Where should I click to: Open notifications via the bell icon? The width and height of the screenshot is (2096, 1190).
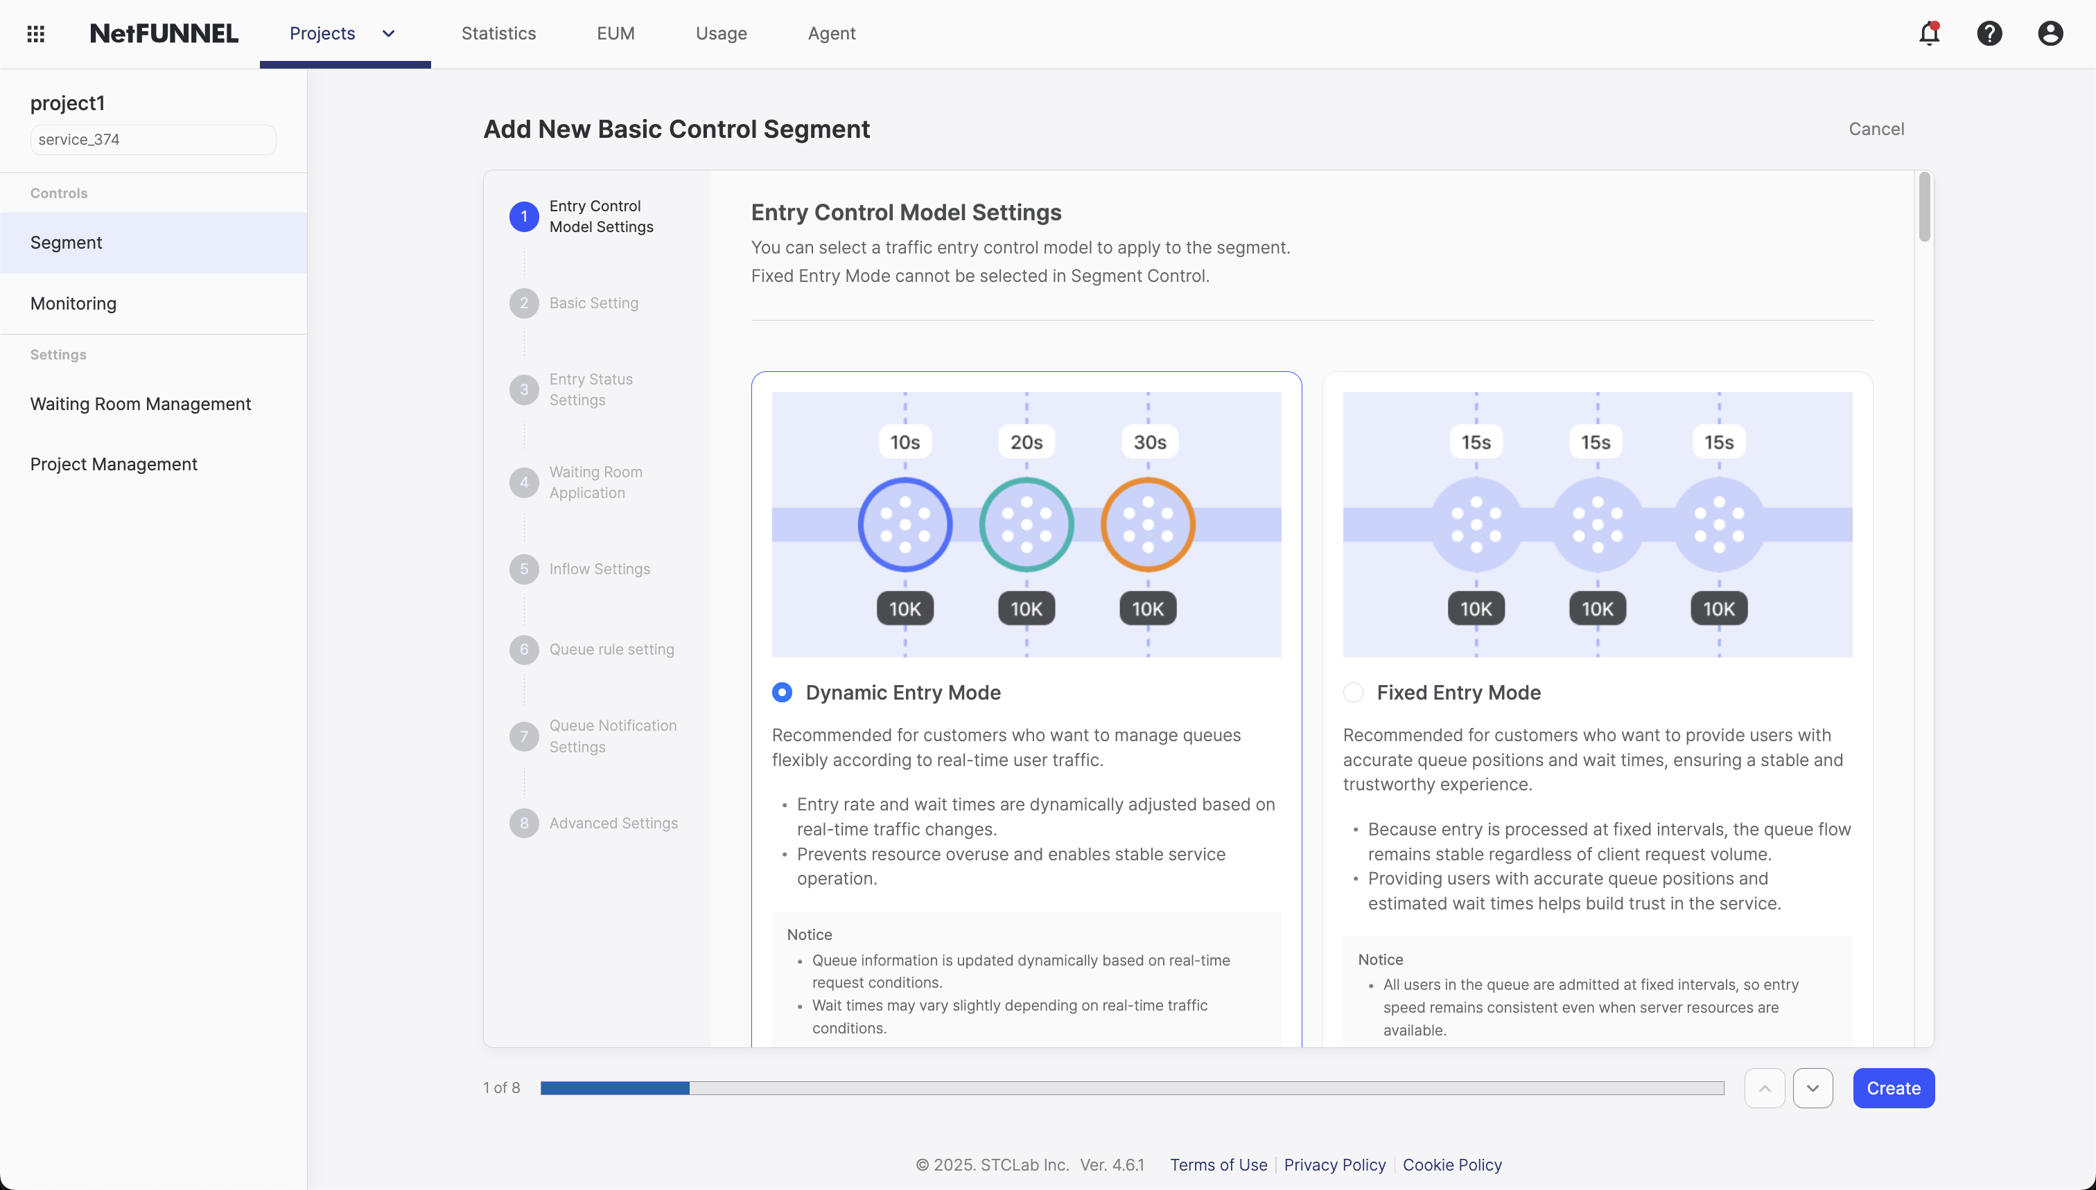(1928, 33)
